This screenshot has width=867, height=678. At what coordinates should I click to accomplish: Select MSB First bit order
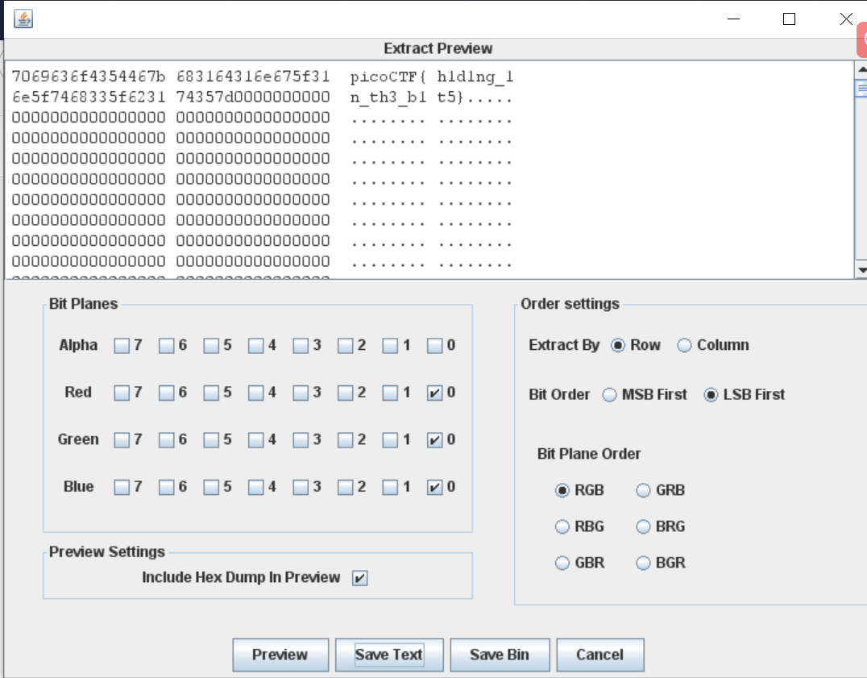click(610, 395)
